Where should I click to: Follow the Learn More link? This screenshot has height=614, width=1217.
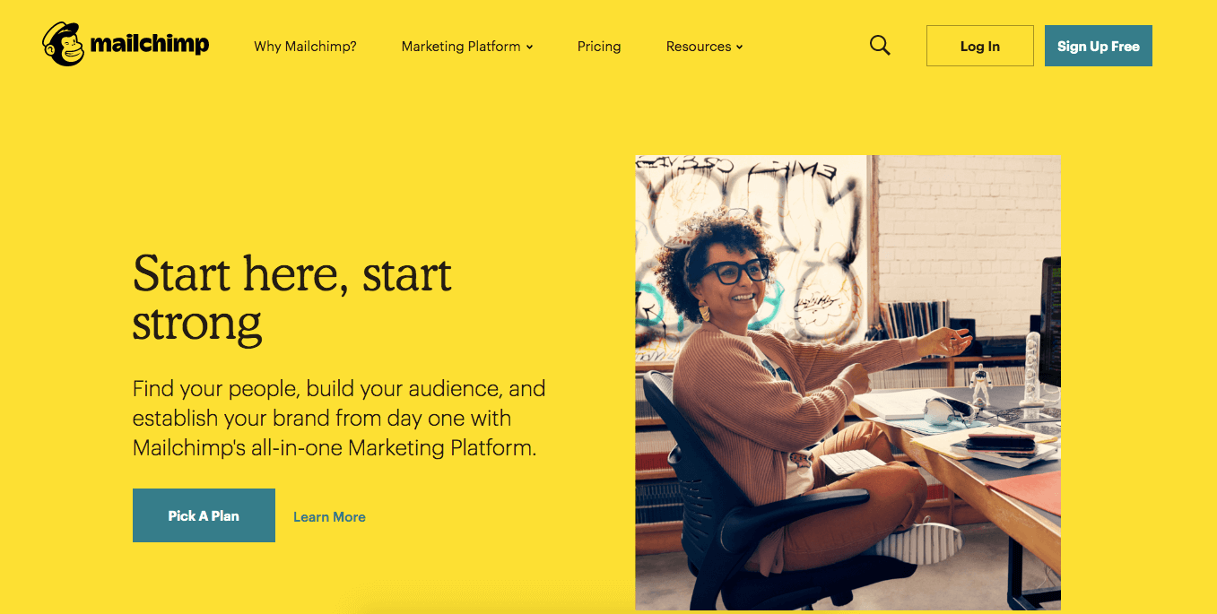[329, 516]
